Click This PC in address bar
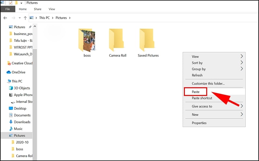Viewport: 259px width, 161px height. [44, 18]
